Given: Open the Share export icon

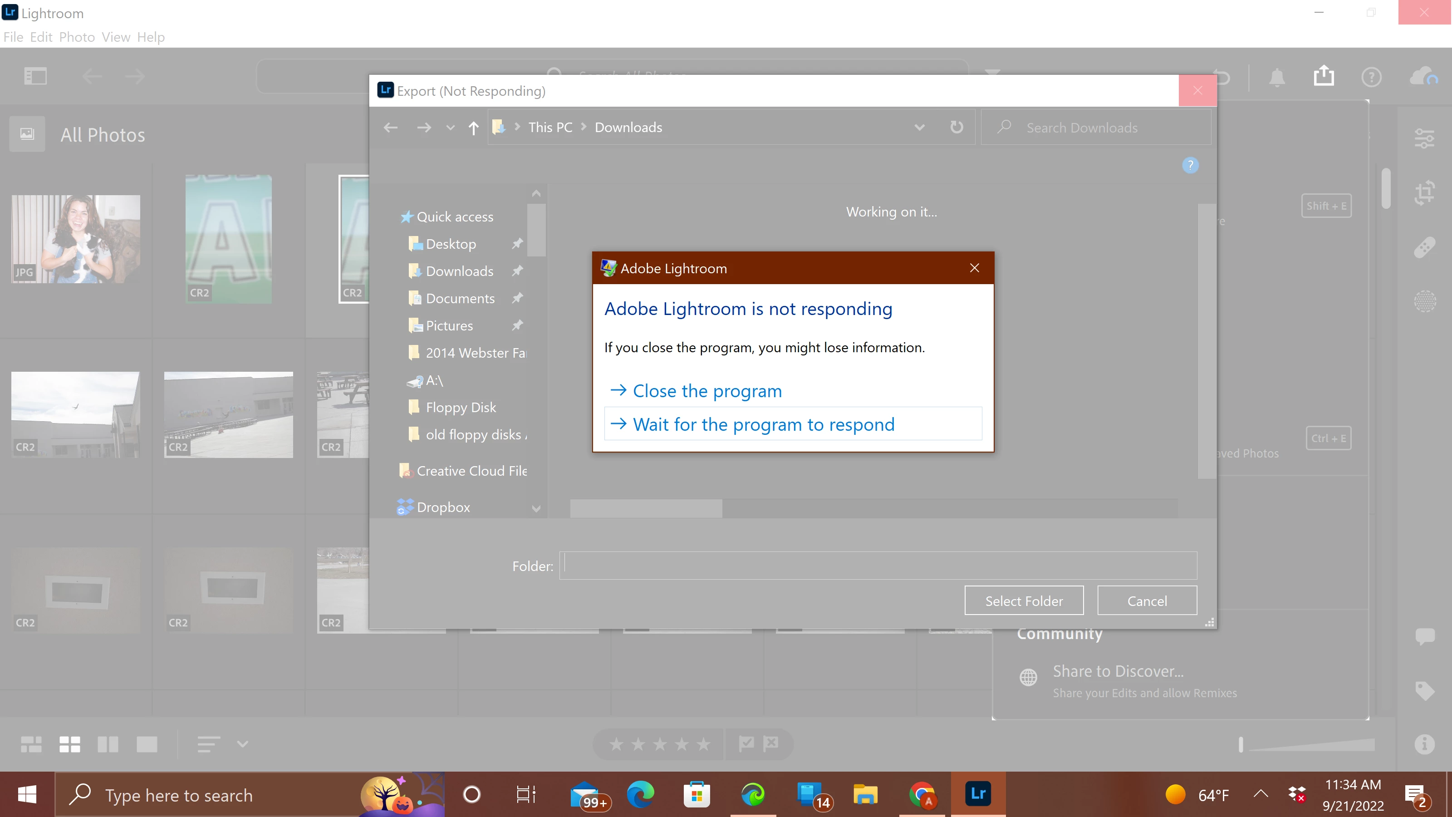Looking at the screenshot, I should (x=1324, y=75).
